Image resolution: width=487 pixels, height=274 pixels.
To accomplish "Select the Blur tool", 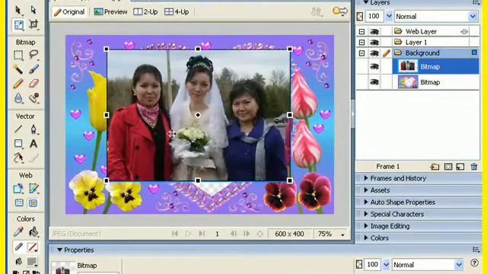I will point(18,98).
